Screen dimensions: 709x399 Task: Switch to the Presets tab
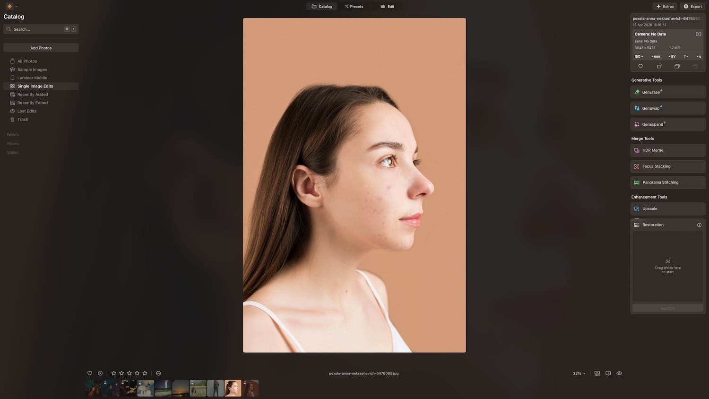tap(354, 6)
